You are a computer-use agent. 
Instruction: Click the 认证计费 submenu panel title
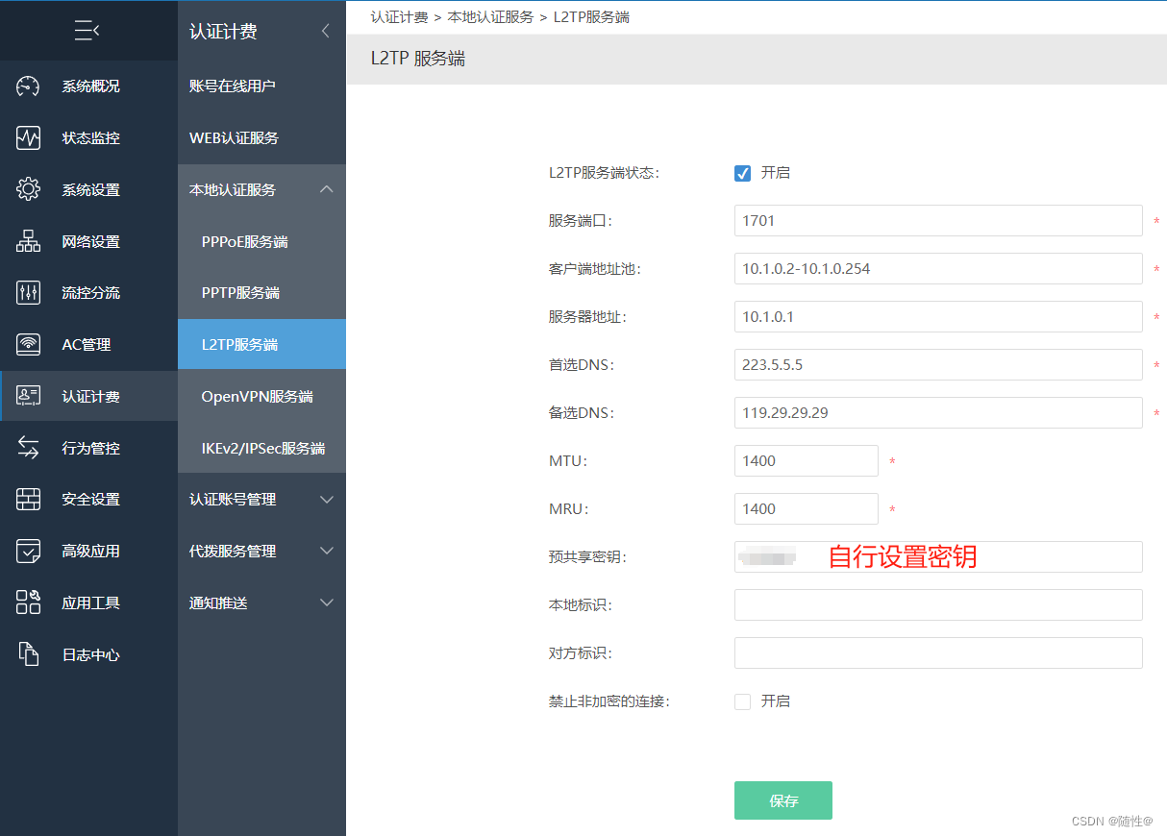pyautogui.click(x=223, y=32)
